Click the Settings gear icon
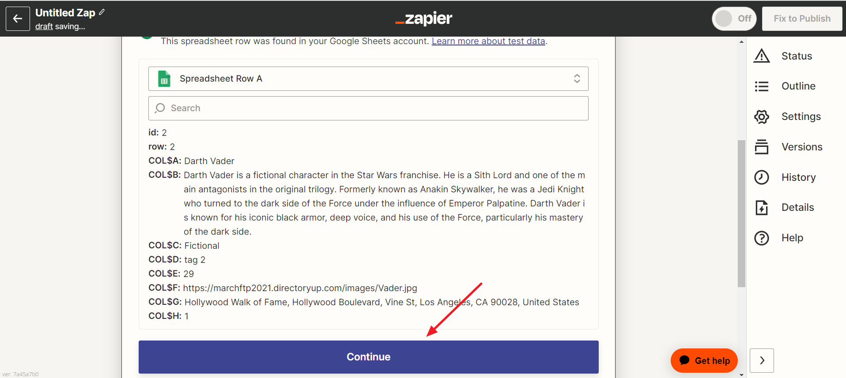Image resolution: width=846 pixels, height=378 pixels. [x=762, y=116]
